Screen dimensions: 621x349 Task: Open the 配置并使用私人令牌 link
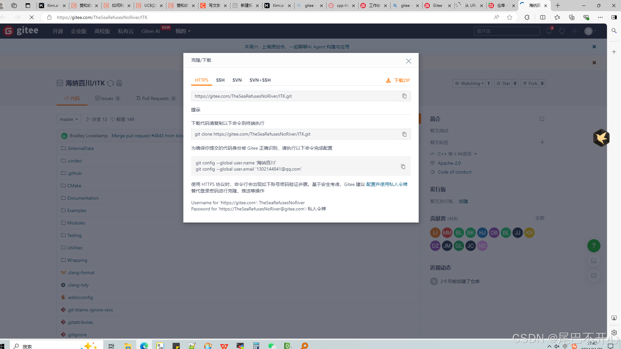[387, 184]
